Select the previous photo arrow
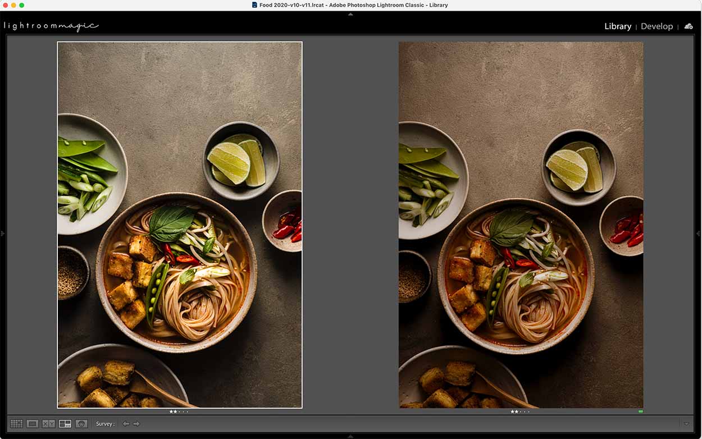This screenshot has width=702, height=439. (x=126, y=424)
